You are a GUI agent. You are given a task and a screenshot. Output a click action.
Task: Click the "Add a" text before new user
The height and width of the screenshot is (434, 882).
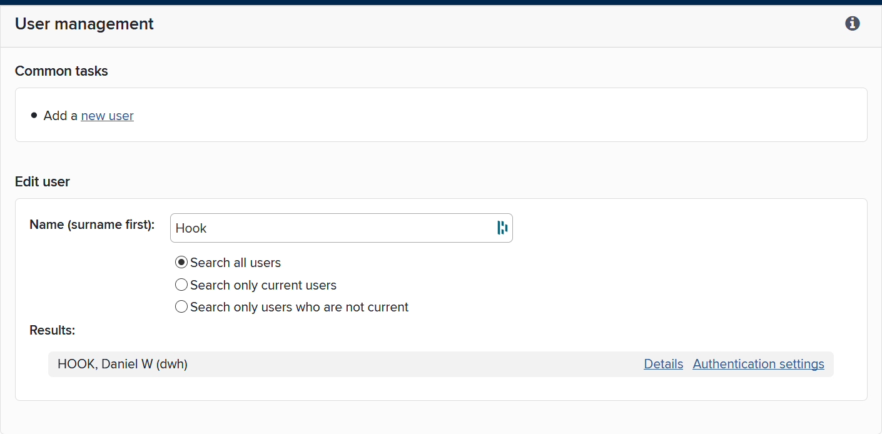tap(61, 116)
